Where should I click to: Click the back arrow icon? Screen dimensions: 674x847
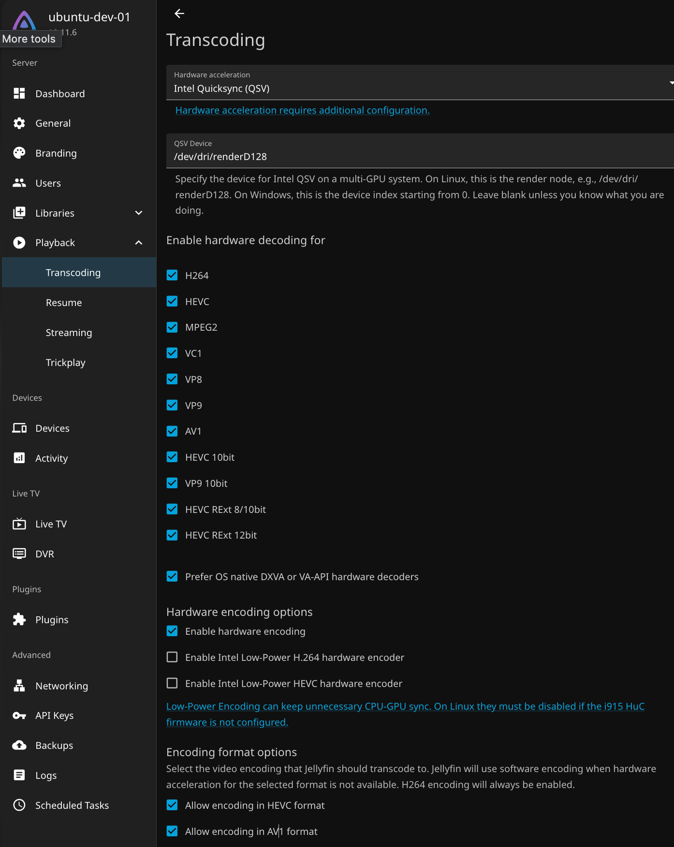179,14
